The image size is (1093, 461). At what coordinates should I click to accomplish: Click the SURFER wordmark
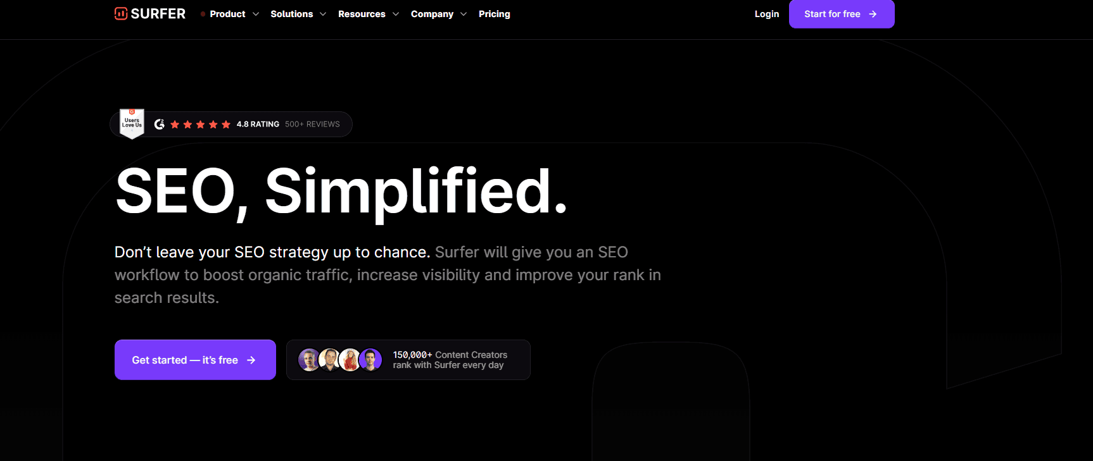pyautogui.click(x=158, y=14)
